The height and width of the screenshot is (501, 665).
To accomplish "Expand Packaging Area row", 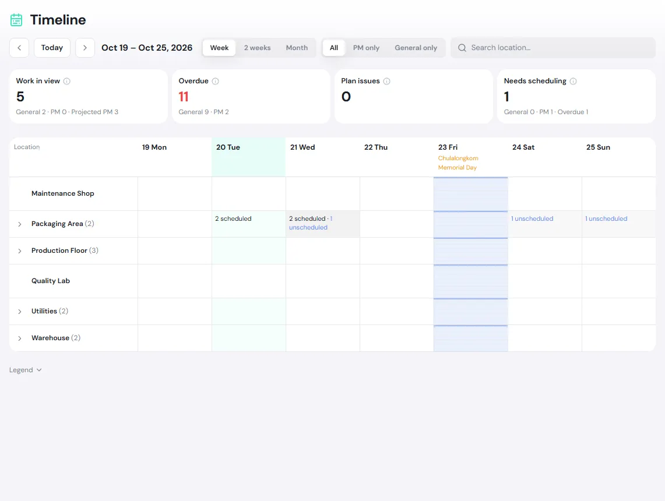I will tap(19, 224).
